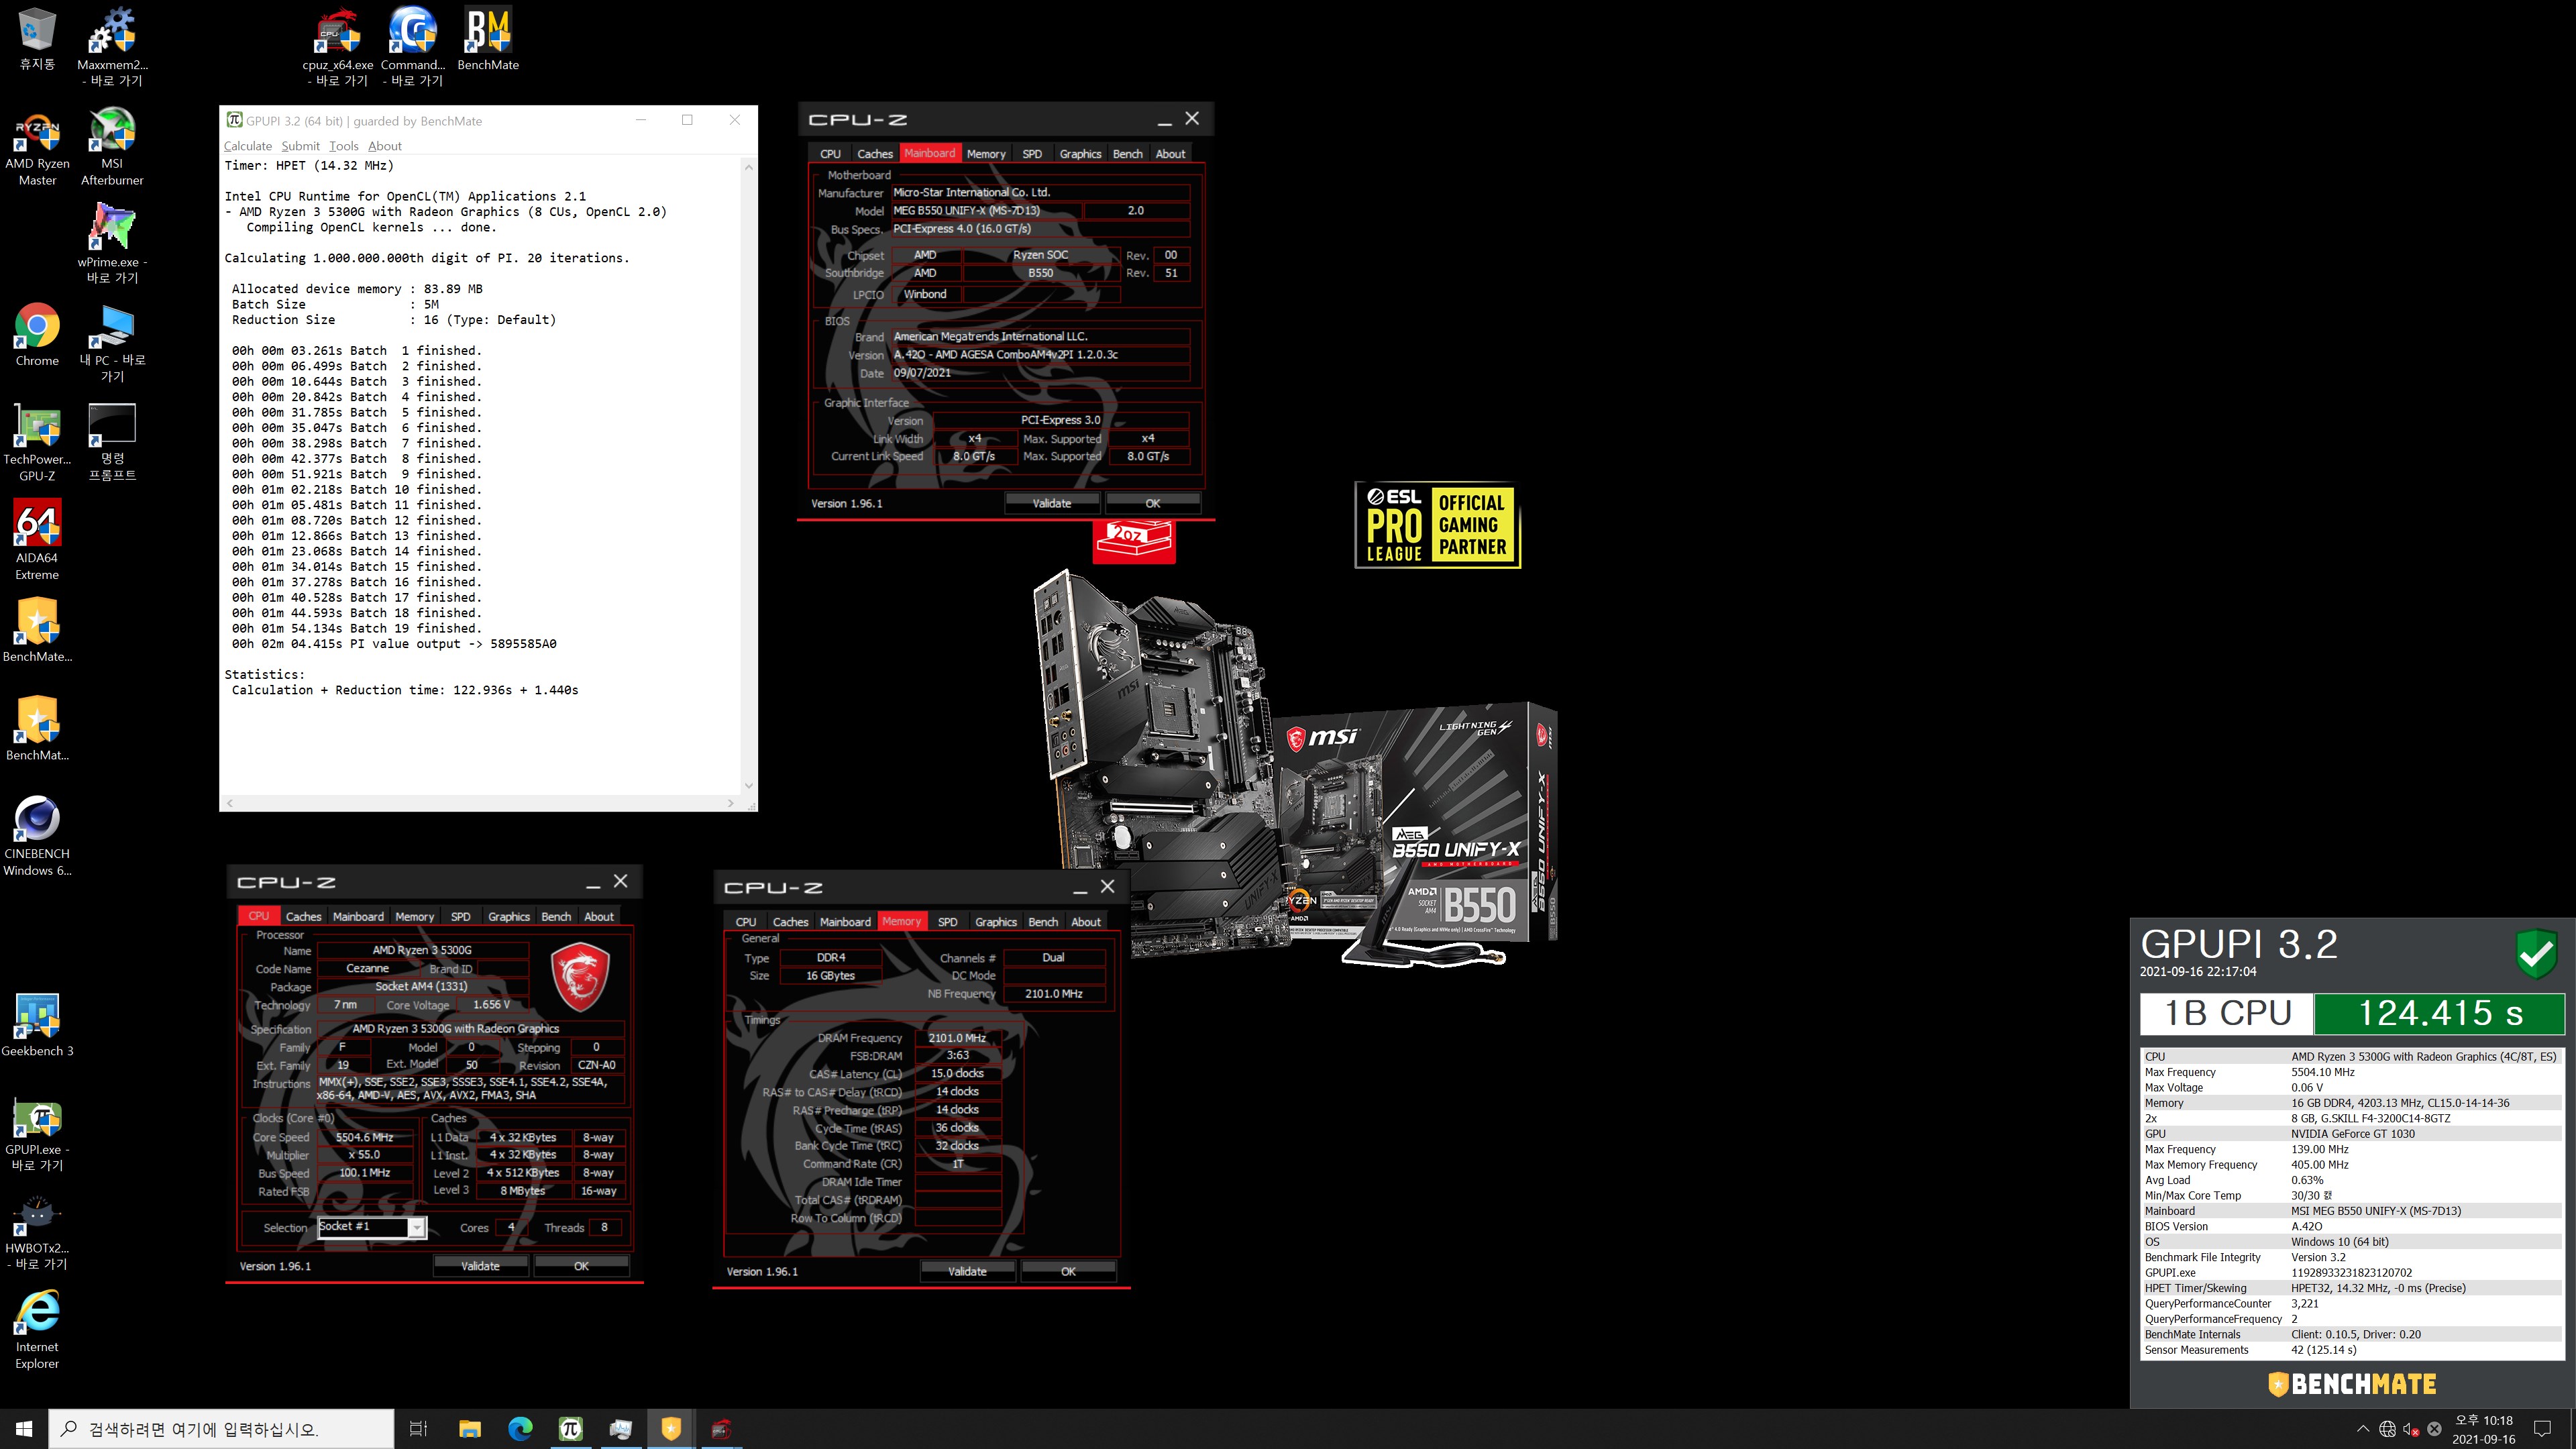Select About tab in CPU-Z Memory window
This screenshot has height=1449, width=2576.
1086,922
